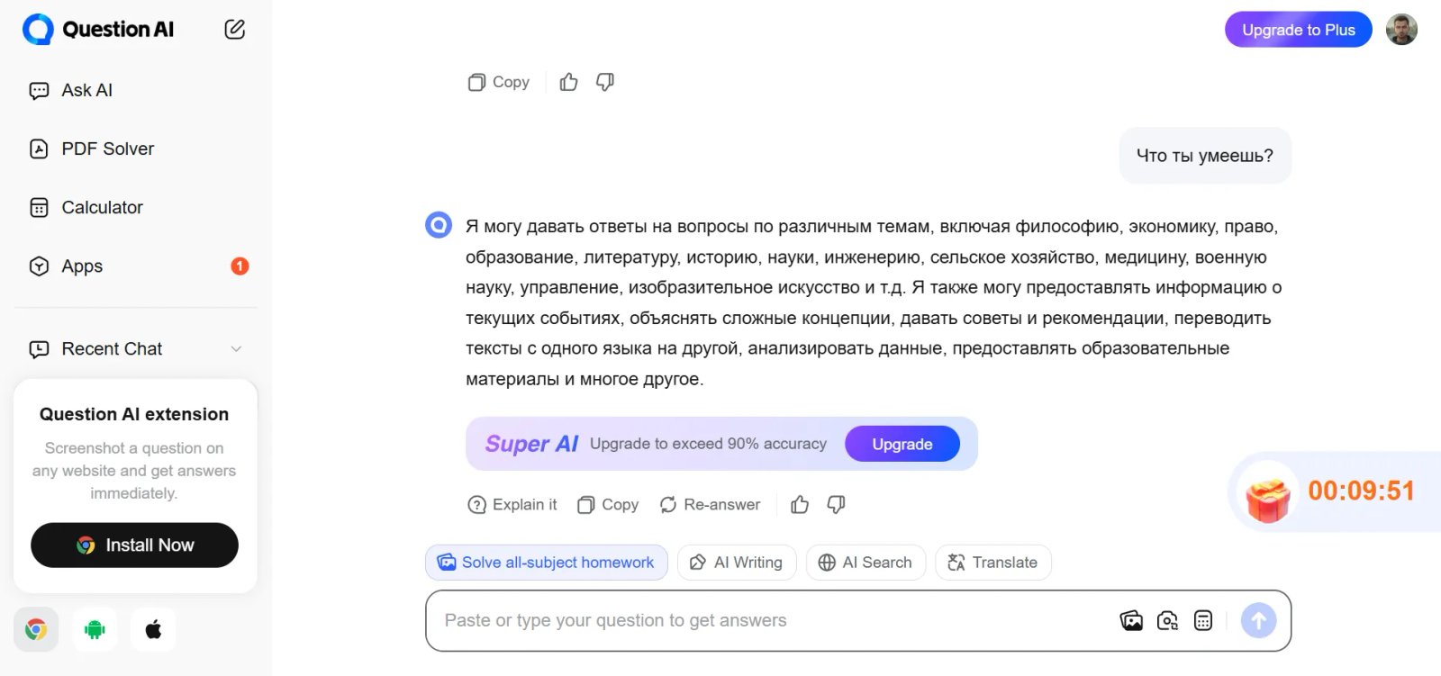
Task: Click the Re-answer refresh icon
Action: (667, 504)
